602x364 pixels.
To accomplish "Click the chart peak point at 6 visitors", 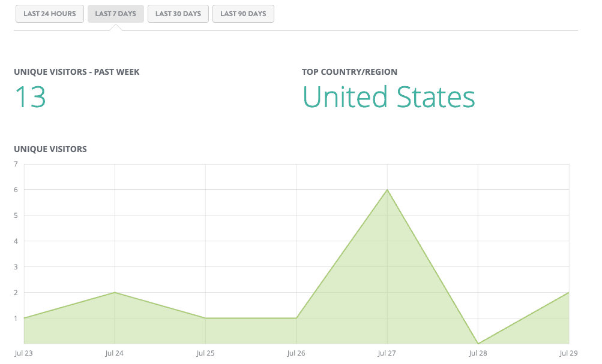I will [388, 190].
